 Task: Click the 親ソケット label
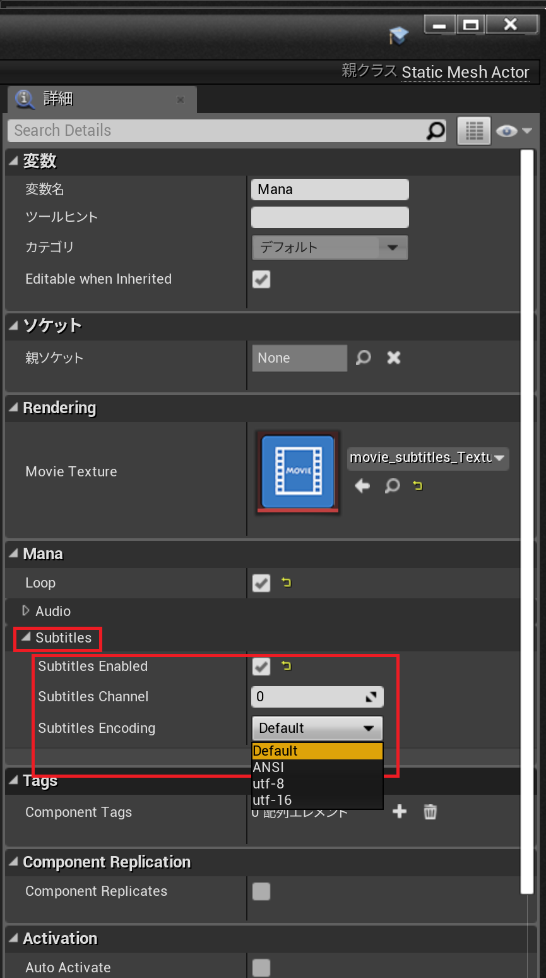click(x=54, y=358)
